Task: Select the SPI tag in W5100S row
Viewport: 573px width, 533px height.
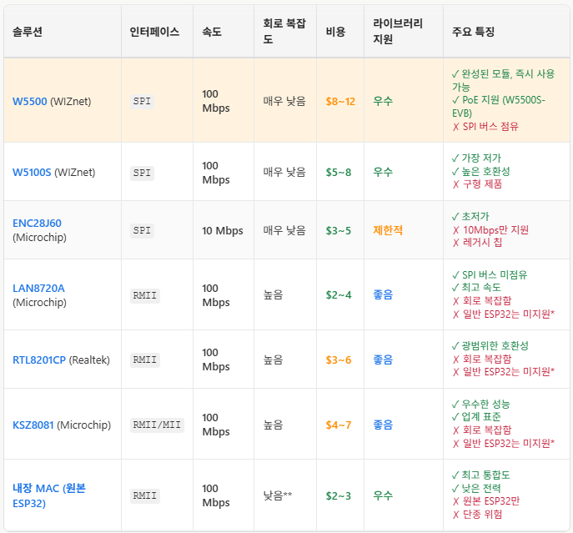Action: (x=142, y=173)
